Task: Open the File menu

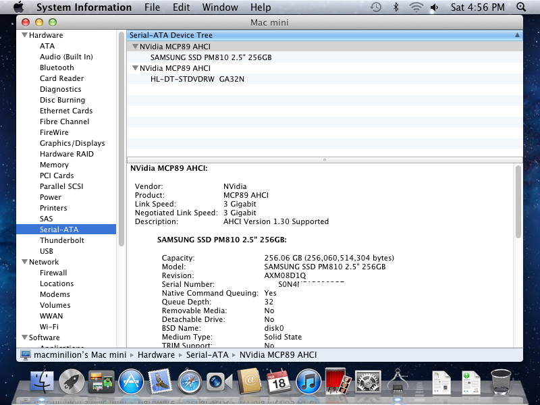Action: pyautogui.click(x=153, y=7)
